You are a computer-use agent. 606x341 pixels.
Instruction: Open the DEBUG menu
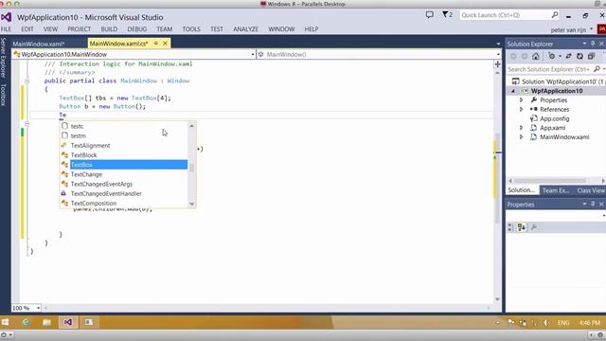coord(136,29)
